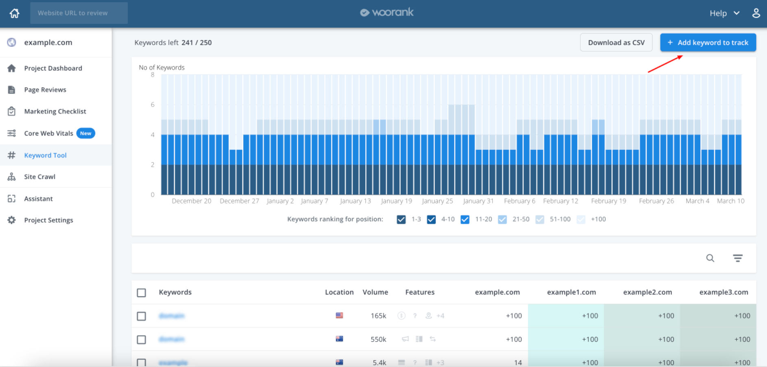
Task: Toggle the 4-10 position checkbox
Action: coord(431,219)
